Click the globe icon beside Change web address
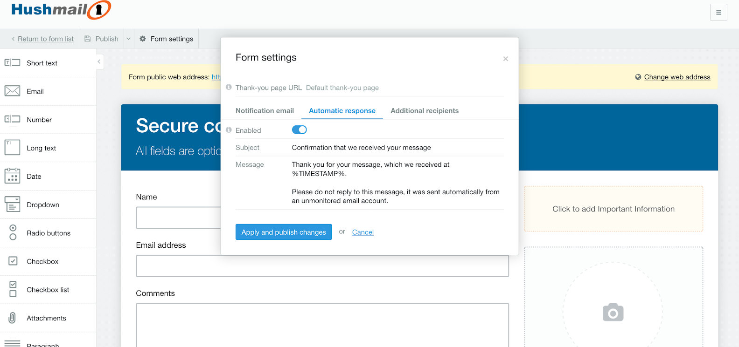 click(638, 77)
